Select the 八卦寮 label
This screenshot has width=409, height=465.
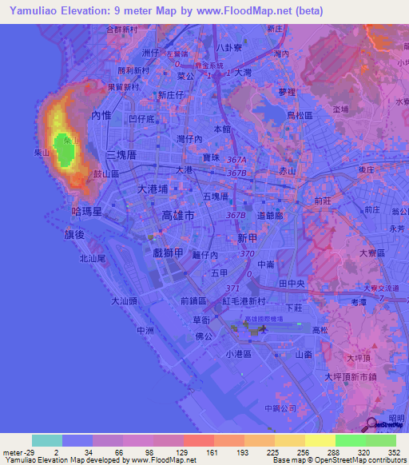click(229, 47)
